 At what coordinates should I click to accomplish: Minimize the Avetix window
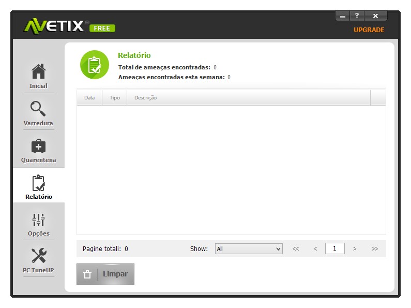pos(343,16)
